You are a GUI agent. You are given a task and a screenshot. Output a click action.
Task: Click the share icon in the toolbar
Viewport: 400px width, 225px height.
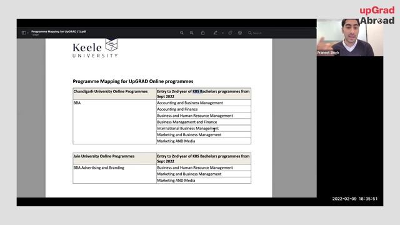coord(202,33)
